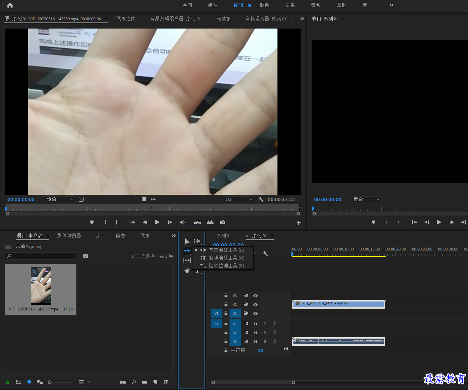Viewport: 468px width, 390px height.
Task: Mark Out point in Source monitor
Action: (116, 222)
